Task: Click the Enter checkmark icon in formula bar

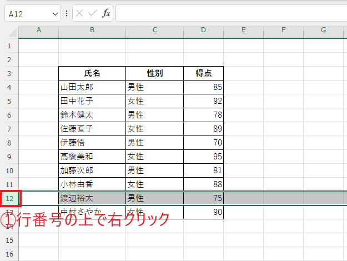Action: [x=93, y=13]
